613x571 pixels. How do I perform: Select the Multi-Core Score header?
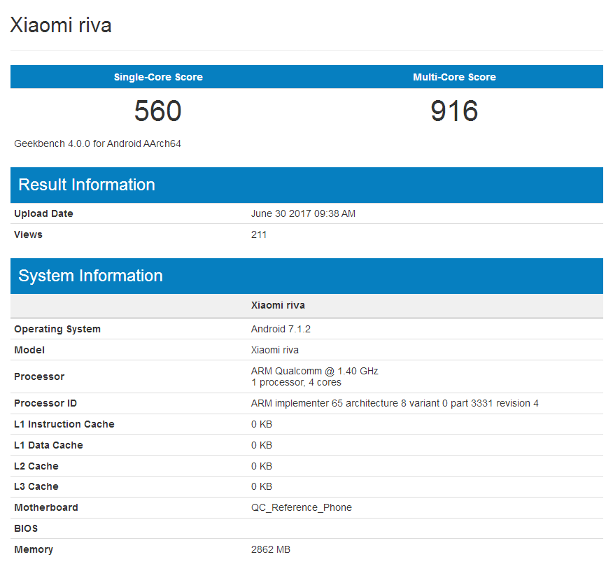(x=454, y=77)
